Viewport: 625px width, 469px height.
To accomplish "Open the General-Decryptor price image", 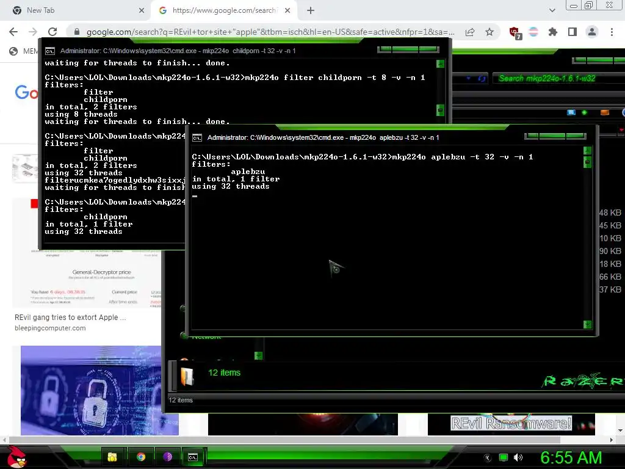I will click(x=88, y=278).
